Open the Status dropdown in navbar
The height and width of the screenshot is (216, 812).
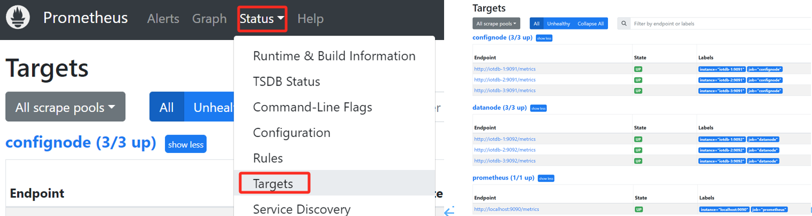point(262,19)
